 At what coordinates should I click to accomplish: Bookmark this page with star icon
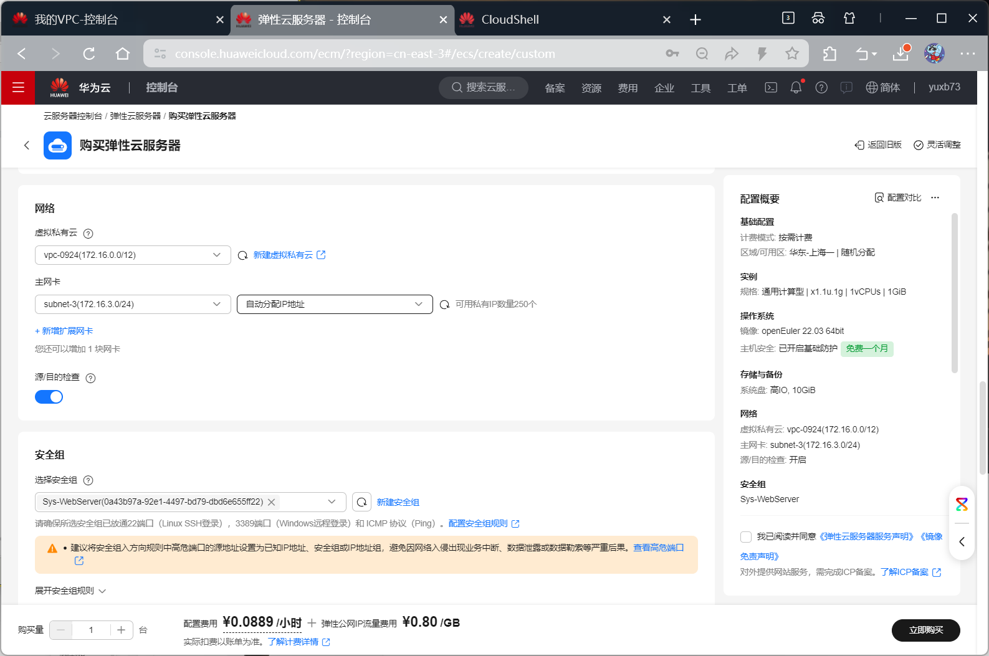click(x=792, y=54)
